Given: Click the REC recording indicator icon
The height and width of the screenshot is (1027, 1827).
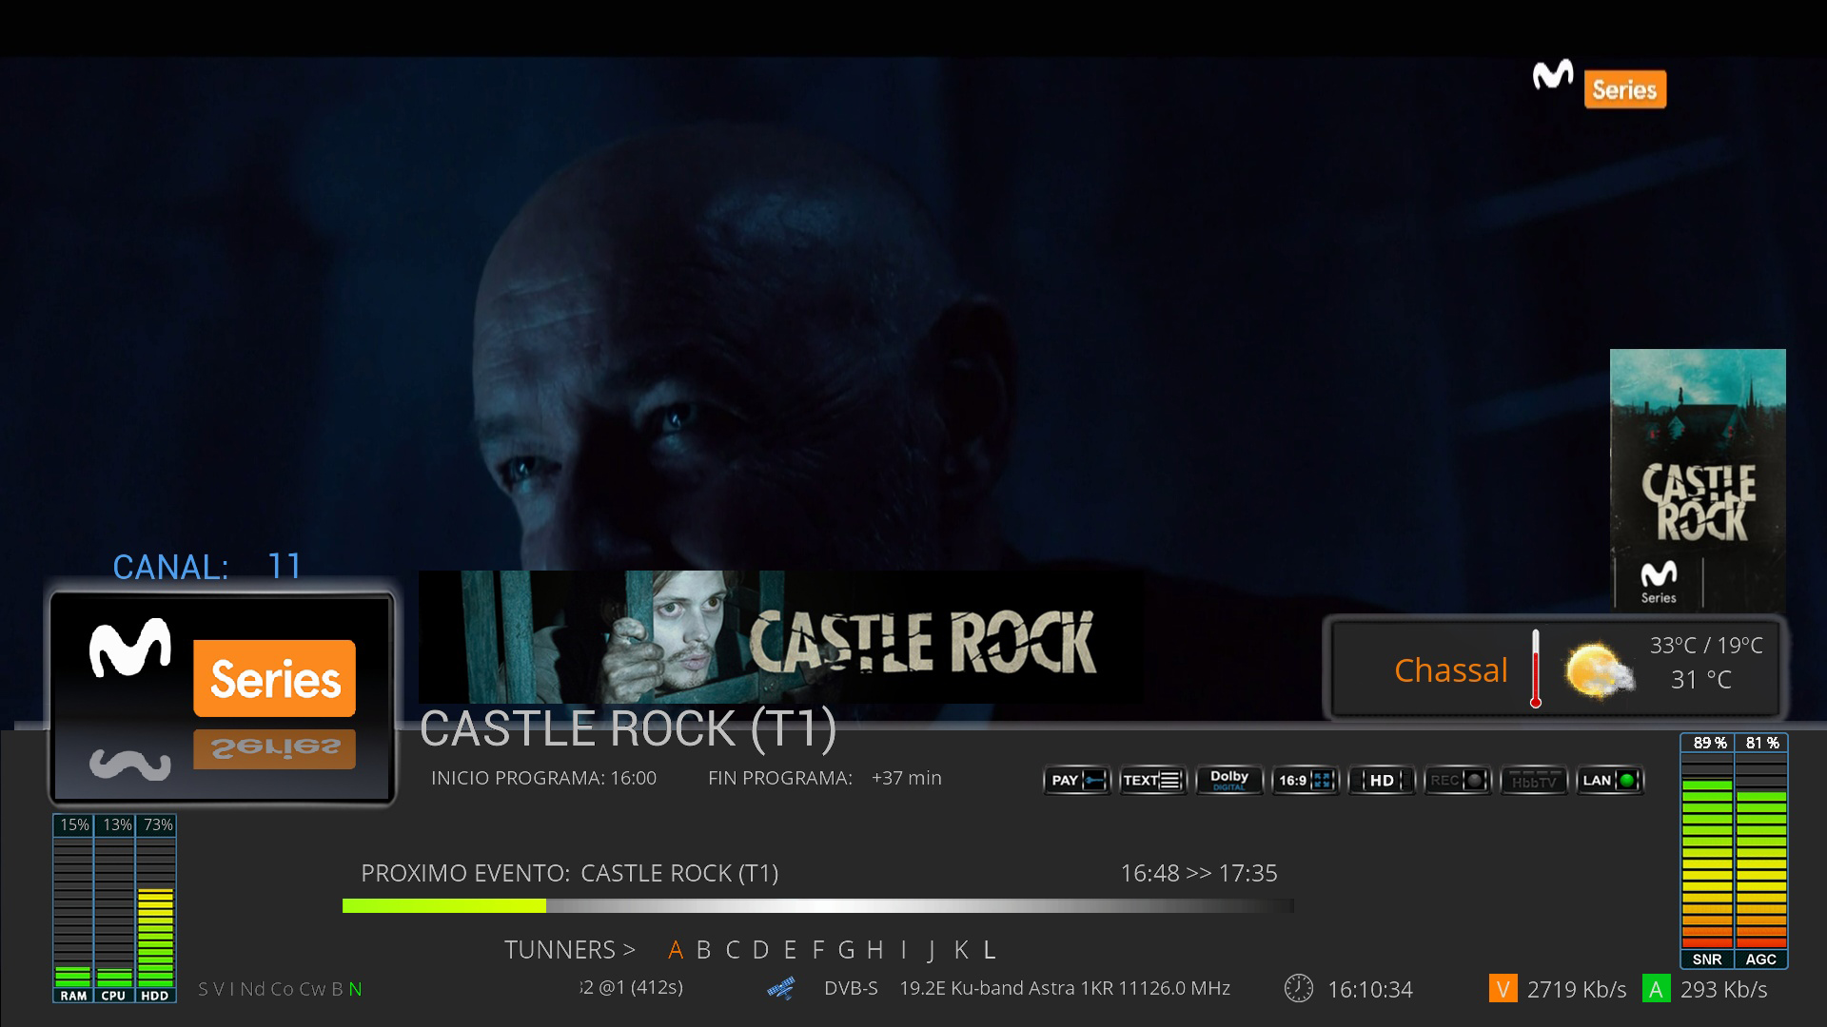Looking at the screenshot, I should (x=1457, y=781).
